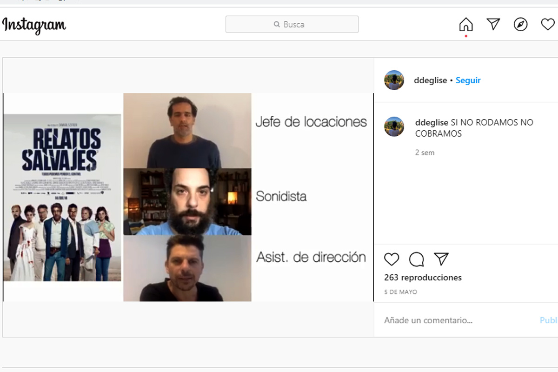
Task: Share post using paper plane below caption
Action: [x=441, y=259]
